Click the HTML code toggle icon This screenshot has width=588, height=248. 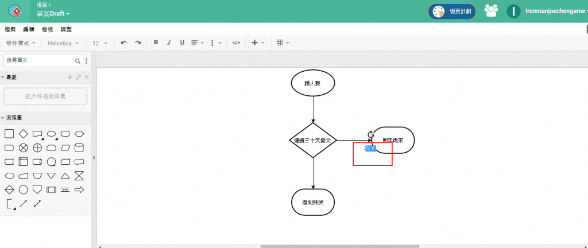click(236, 42)
